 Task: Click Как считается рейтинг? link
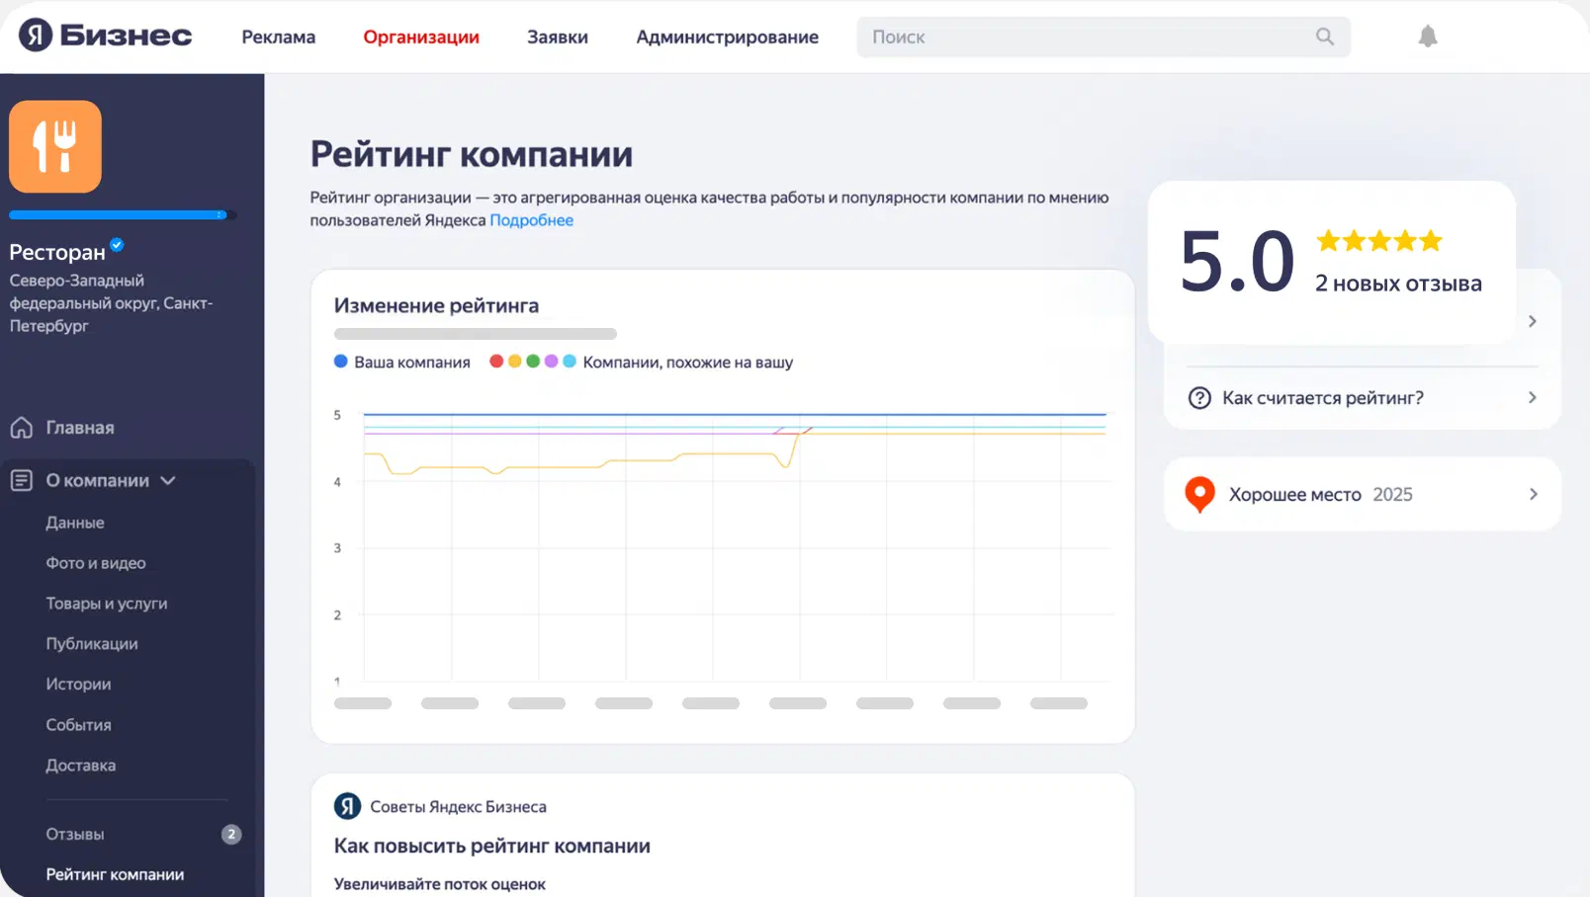click(1323, 398)
